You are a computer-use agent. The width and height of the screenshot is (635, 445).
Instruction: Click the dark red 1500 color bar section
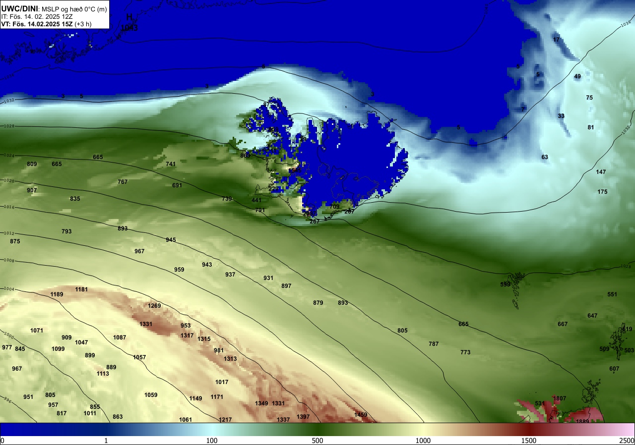pyautogui.click(x=529, y=430)
